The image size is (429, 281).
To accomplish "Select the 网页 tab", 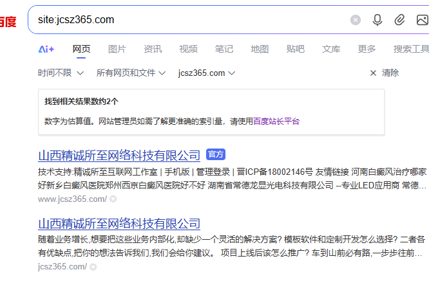I will [81, 49].
